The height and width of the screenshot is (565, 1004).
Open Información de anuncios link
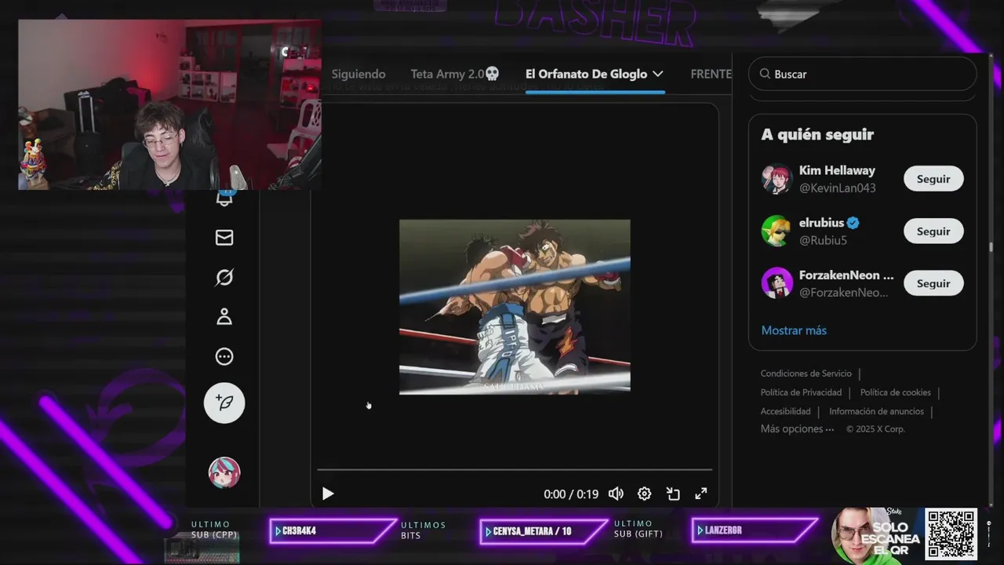pos(876,411)
